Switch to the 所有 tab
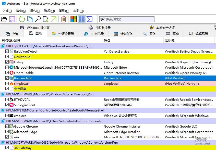Screen dimensions: 216x150 pos(12,34)
